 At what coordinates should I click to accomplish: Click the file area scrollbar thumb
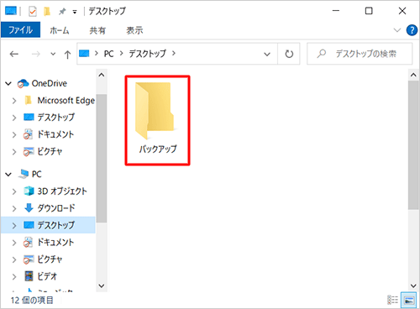tap(413, 145)
